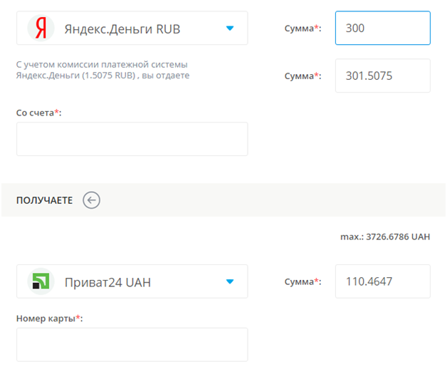Screen dimensions: 447x374
Task: Focus the amount field containing 301.5075
Action: pos(383,76)
